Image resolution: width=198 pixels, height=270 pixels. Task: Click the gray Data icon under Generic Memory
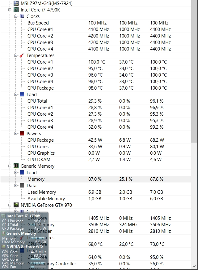pos(22,185)
